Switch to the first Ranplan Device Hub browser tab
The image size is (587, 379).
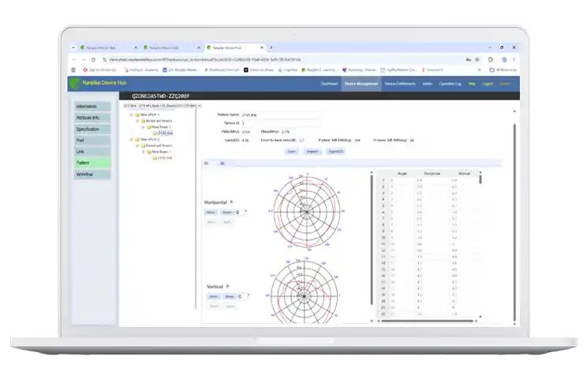109,47
